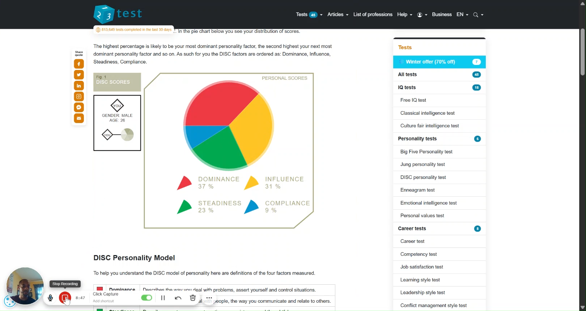Screen dimensions: 586x311
Task: Share quote on Facebook
Action: point(79,64)
